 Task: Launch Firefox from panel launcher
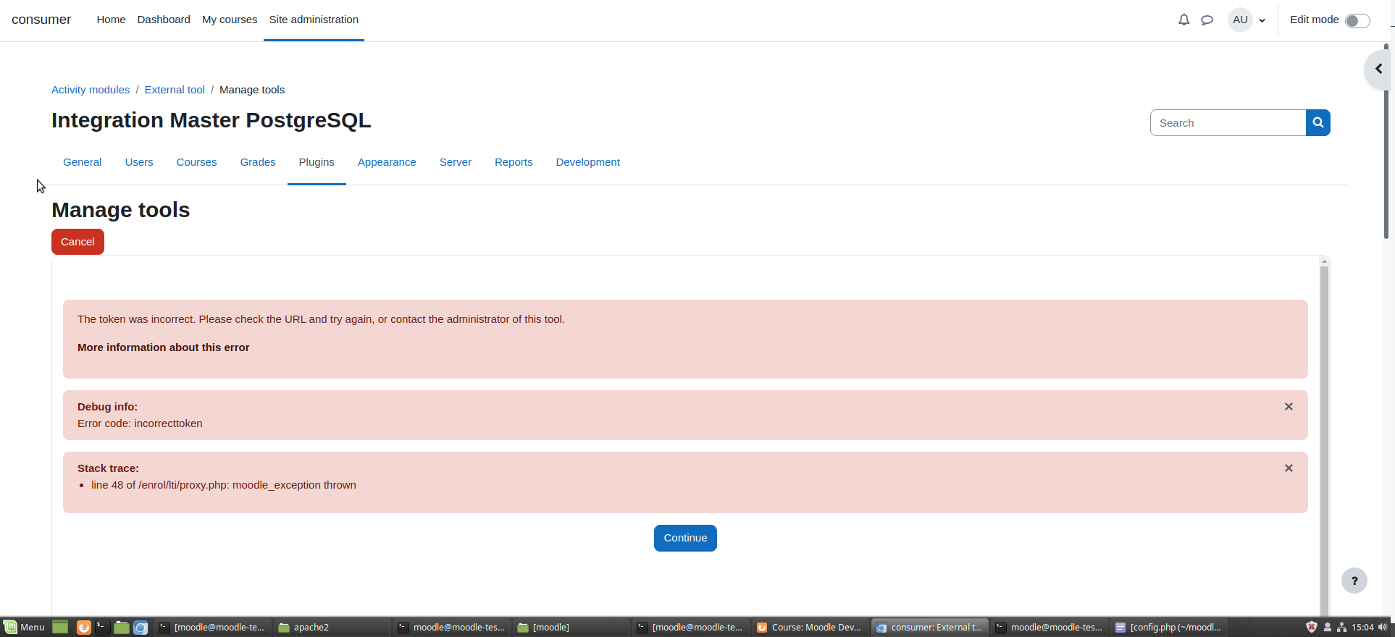click(84, 627)
